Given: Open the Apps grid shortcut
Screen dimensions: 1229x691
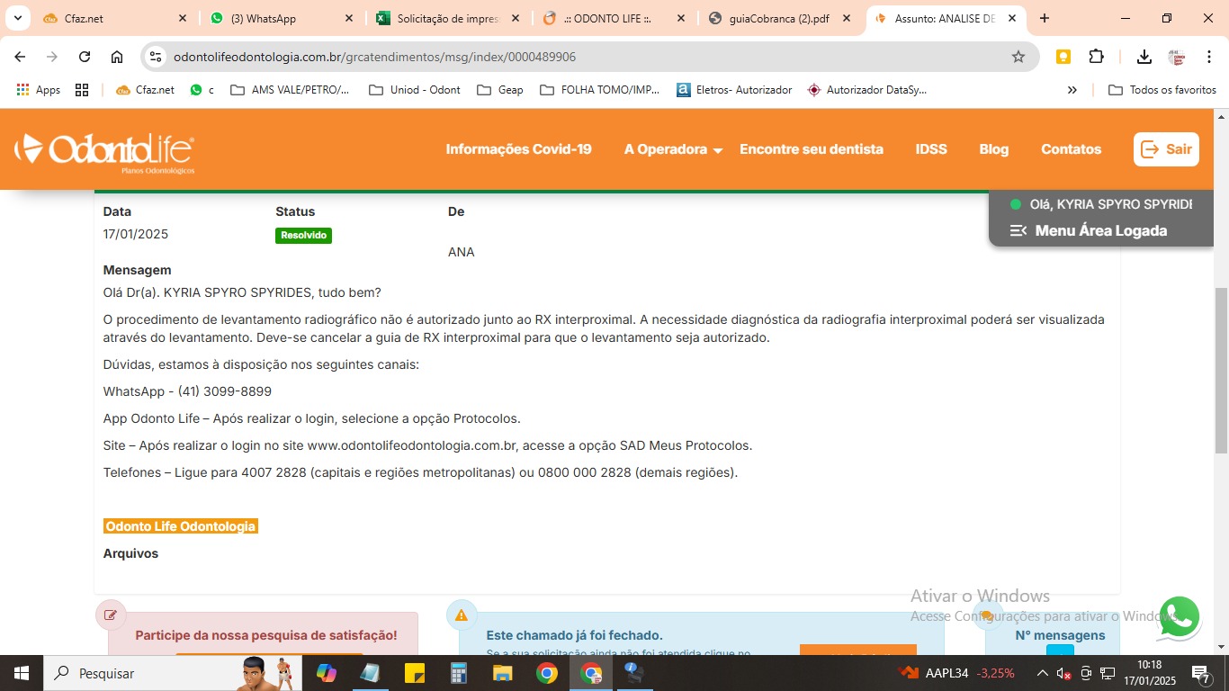Looking at the screenshot, I should [38, 90].
